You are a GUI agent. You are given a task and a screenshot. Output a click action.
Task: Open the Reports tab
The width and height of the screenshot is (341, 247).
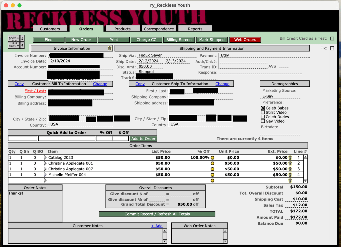[195, 29]
